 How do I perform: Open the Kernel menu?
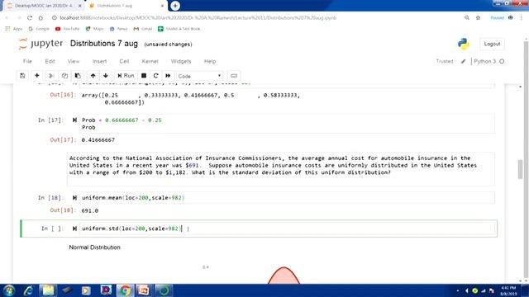pos(150,61)
